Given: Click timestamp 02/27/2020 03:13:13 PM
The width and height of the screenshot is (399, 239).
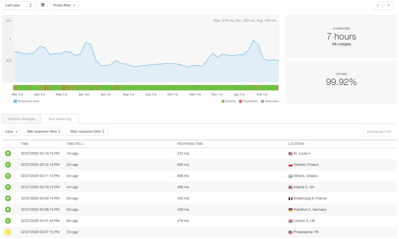Looking at the screenshot, I should click(x=40, y=153).
